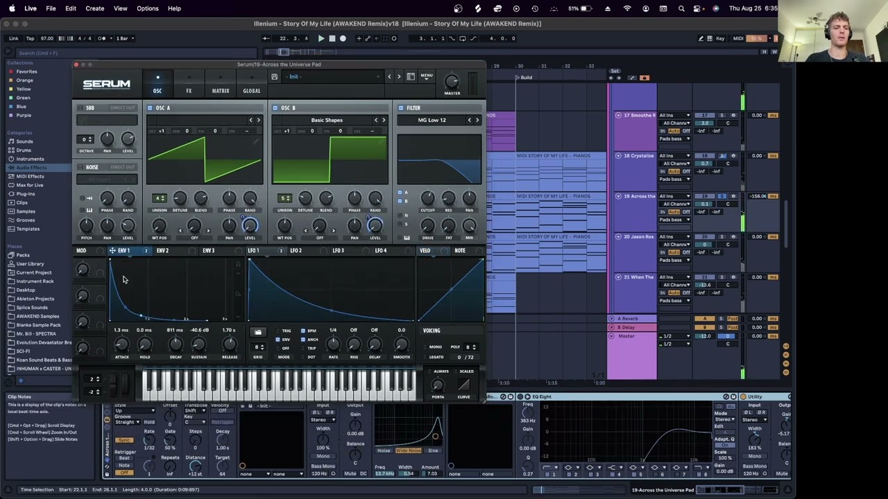Open the Options menu in menu bar
This screenshot has height=499, width=888.
[148, 8]
